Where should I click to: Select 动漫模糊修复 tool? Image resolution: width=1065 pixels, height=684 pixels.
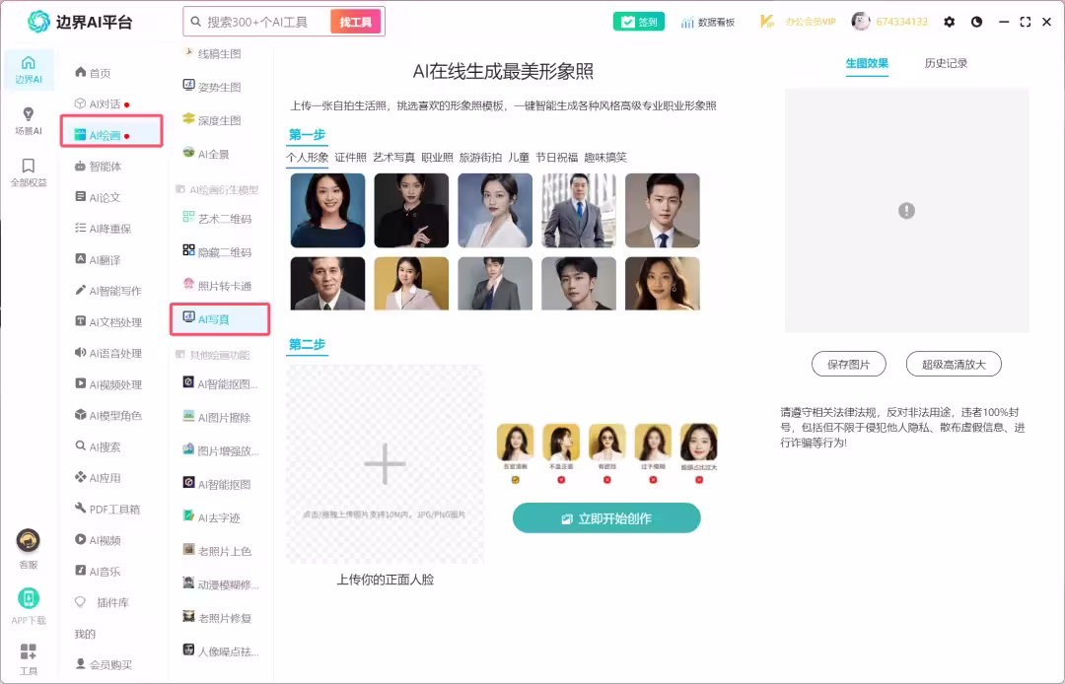coord(221,584)
